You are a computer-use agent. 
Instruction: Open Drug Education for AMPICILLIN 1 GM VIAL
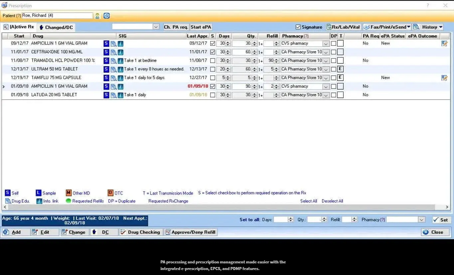pos(113,43)
